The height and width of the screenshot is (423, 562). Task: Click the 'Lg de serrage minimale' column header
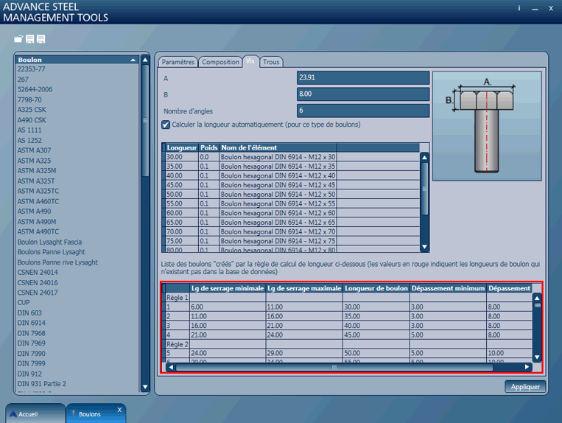228,289
